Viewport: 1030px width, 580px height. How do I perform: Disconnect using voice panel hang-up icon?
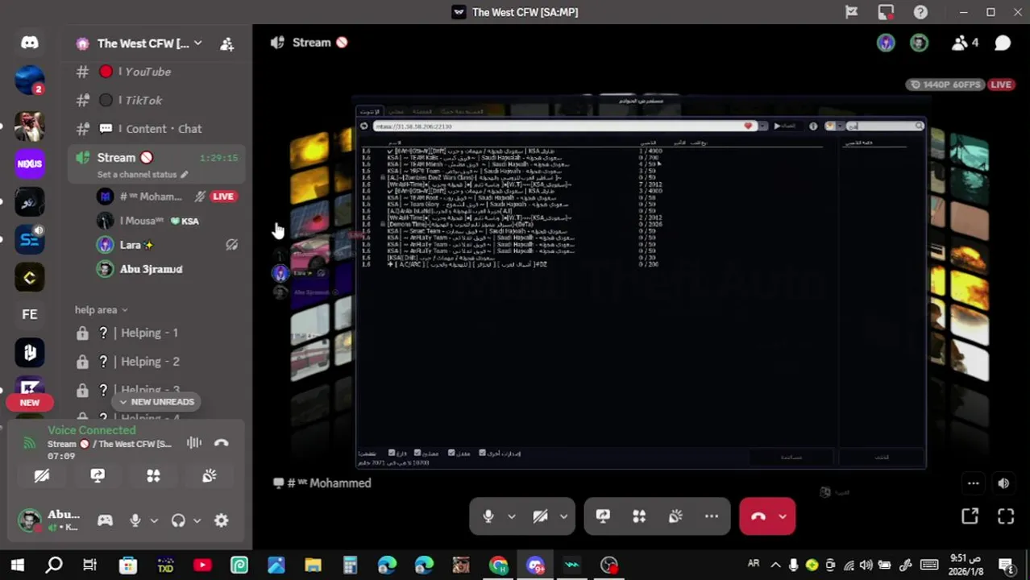point(222,442)
